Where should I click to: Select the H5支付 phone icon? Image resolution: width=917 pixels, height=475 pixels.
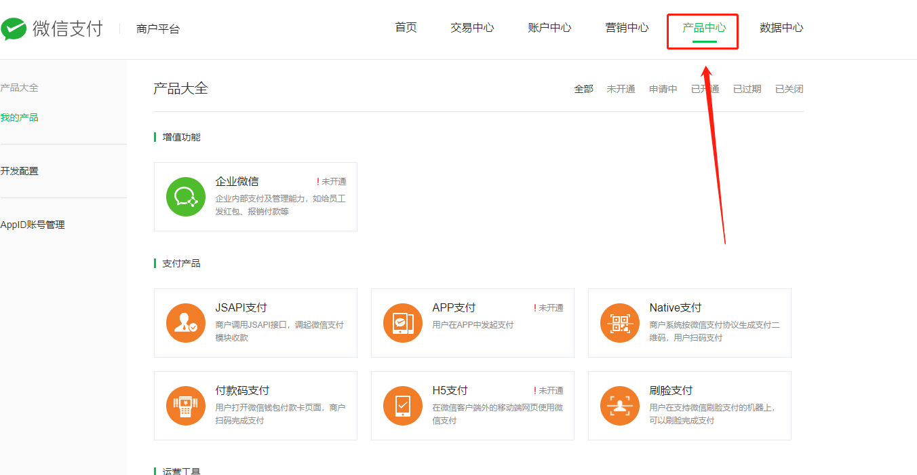403,406
